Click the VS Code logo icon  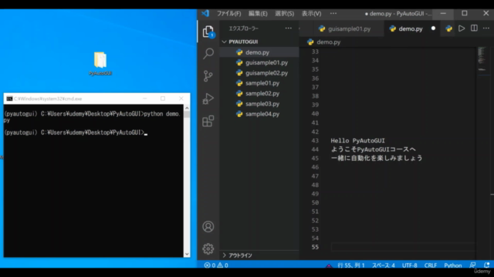click(x=205, y=14)
